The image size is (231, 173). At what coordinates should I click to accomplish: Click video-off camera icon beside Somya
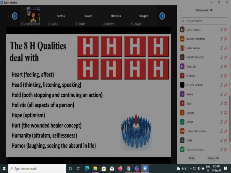pyautogui.click(x=226, y=122)
